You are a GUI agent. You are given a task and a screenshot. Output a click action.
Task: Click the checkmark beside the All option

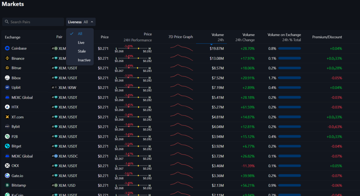pos(72,33)
